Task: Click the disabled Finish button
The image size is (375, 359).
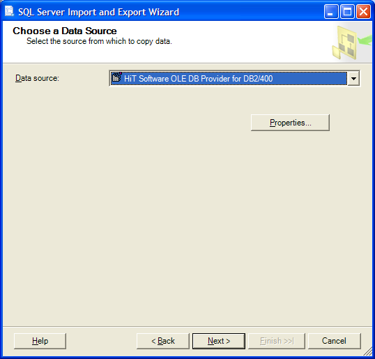Action: click(x=277, y=341)
